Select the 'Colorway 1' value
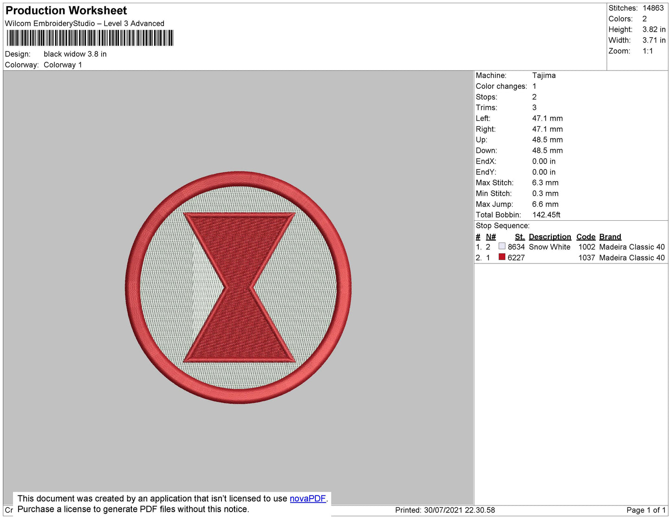Screen dimensions: 671x519 click(x=63, y=65)
